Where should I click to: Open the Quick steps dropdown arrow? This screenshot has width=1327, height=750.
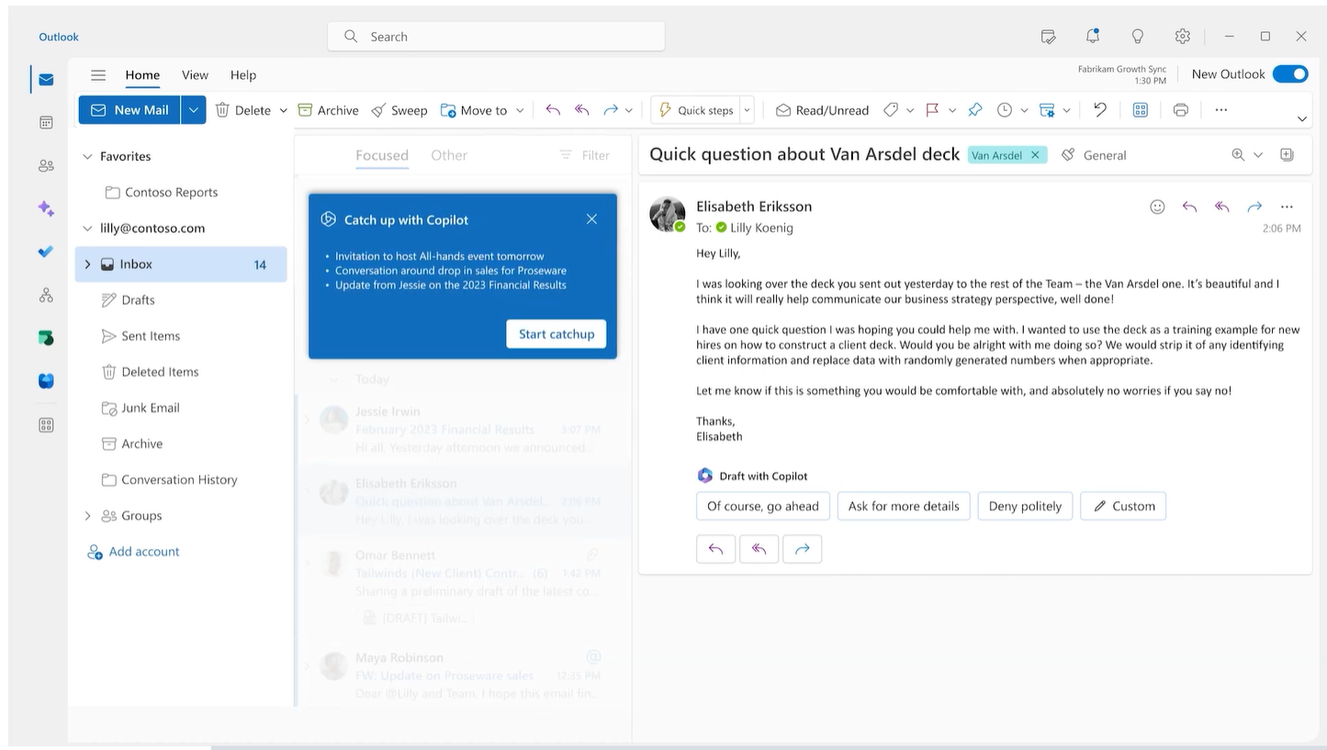click(747, 110)
